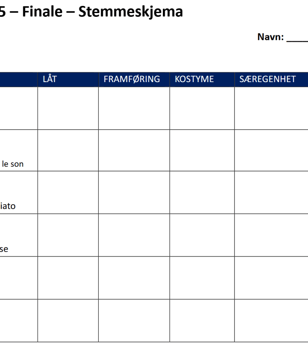Click the FRAMFØRING column header
Screen dimensions: 308x352
pyautogui.click(x=132, y=79)
